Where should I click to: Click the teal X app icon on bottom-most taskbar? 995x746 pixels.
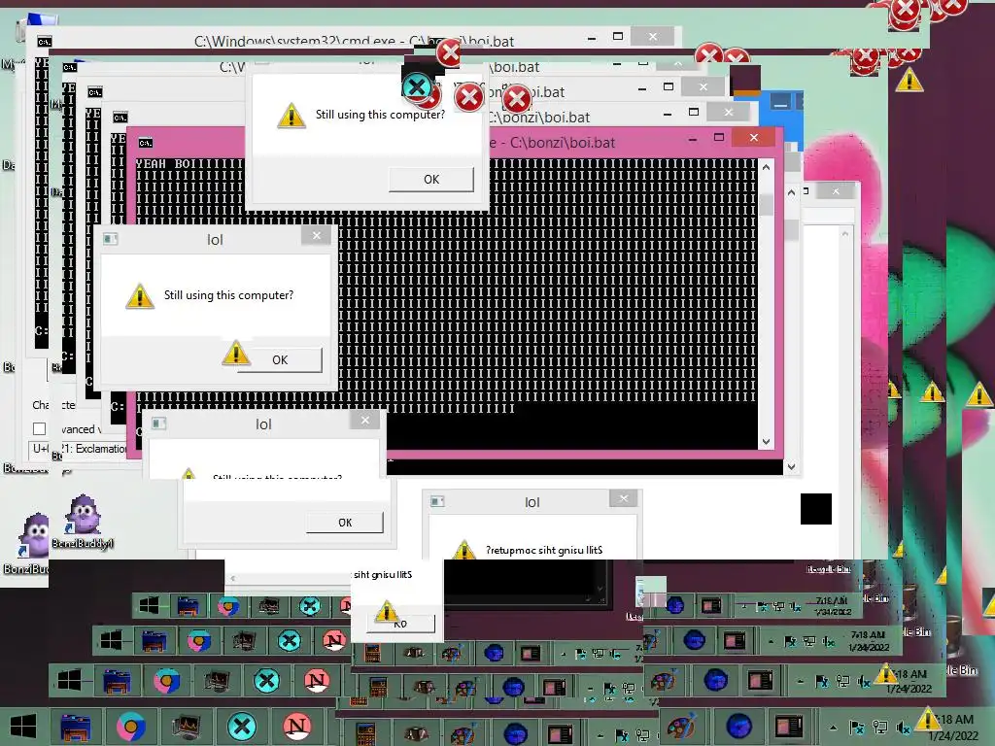pos(242,727)
